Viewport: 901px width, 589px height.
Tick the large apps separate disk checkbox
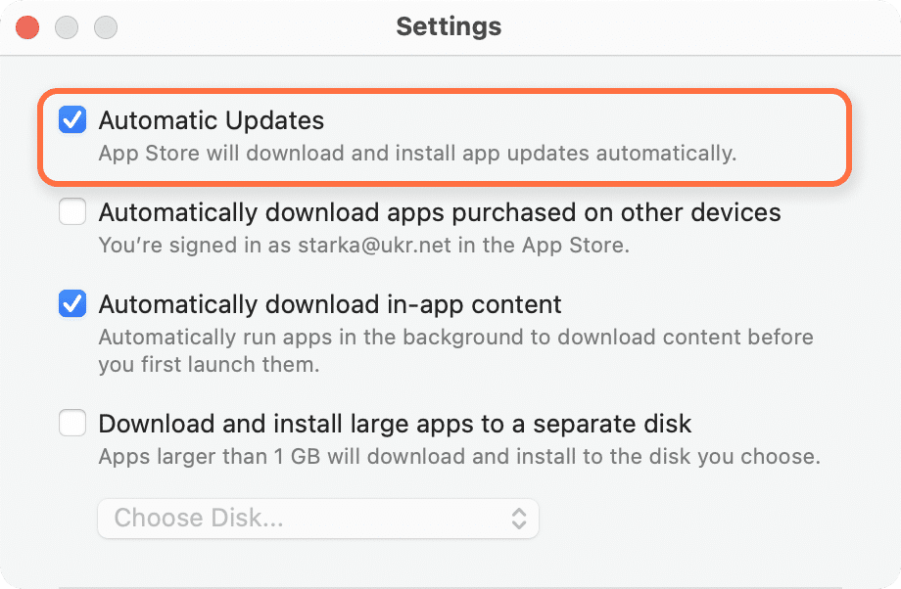point(72,424)
